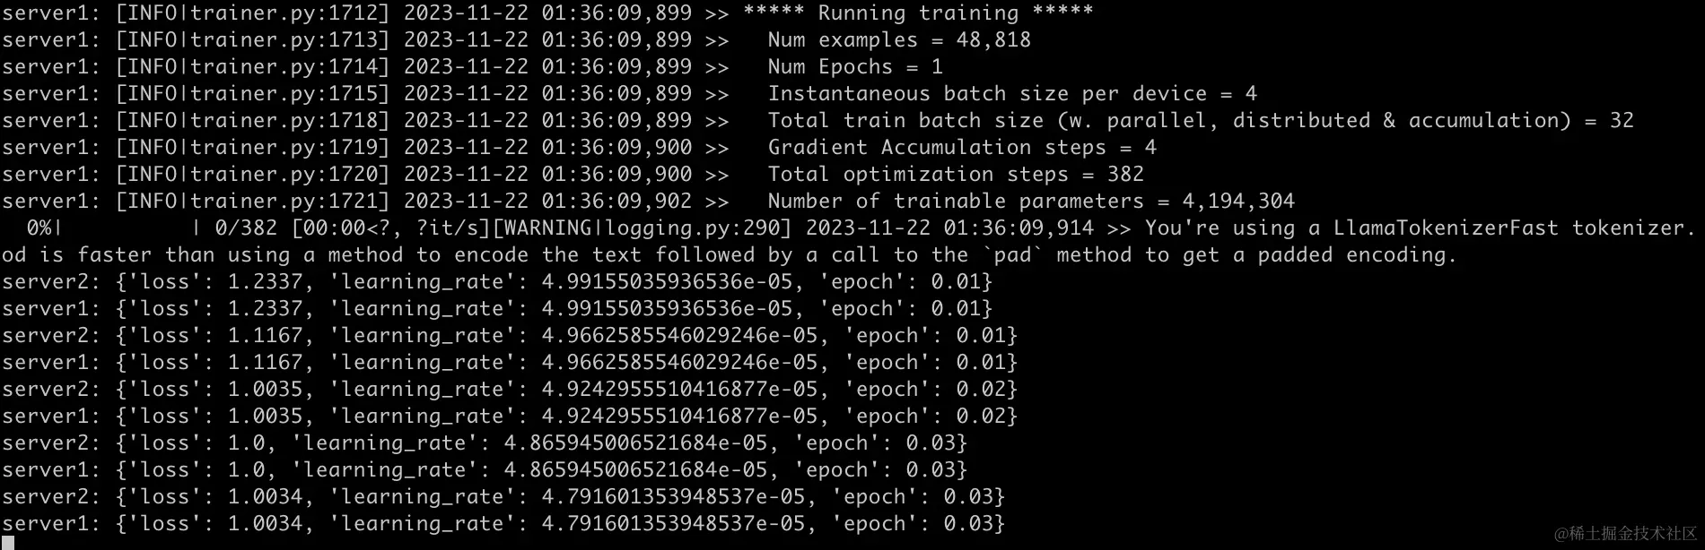1705x550 pixels.
Task: Click the 'Num examples = 48,818' text
Action: tap(899, 40)
